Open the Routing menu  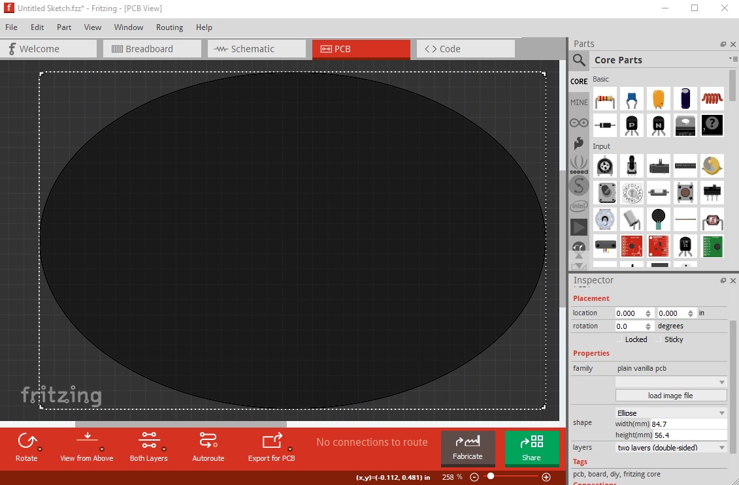coord(170,27)
